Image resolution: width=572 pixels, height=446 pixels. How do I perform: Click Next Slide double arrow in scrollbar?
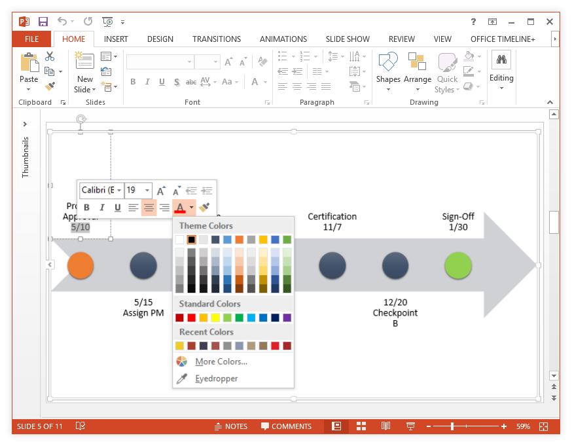coord(554,398)
